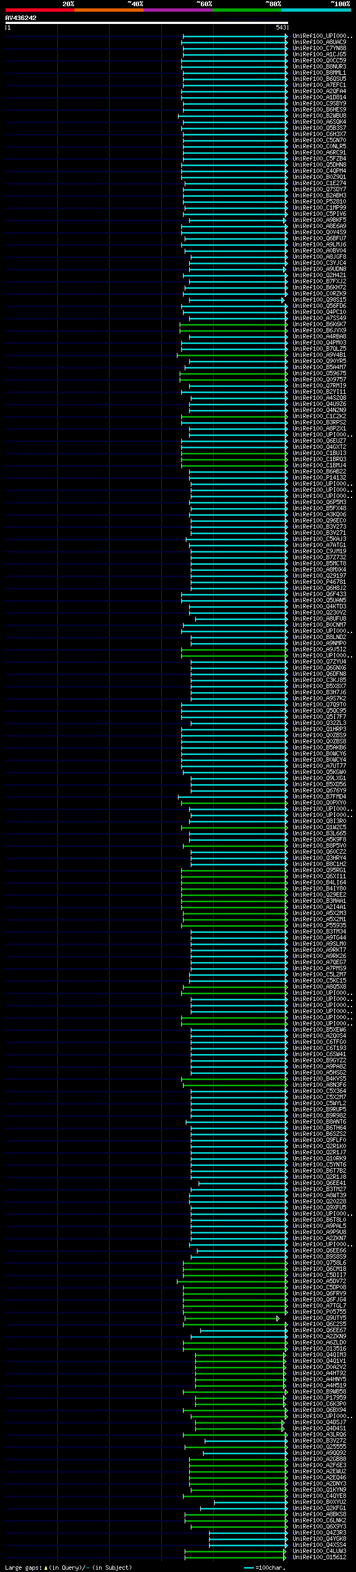Viewport: 356px width, 1572px height.
Task: Click the red ~20% identity legend bar
Action: tap(39, 10)
